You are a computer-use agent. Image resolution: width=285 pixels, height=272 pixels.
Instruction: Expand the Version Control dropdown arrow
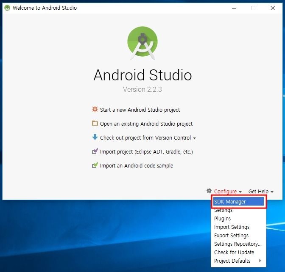[x=194, y=138]
